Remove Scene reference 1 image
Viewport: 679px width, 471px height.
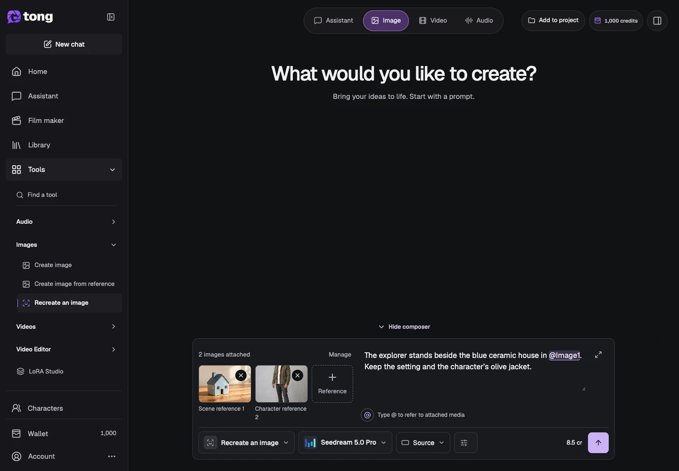[241, 375]
